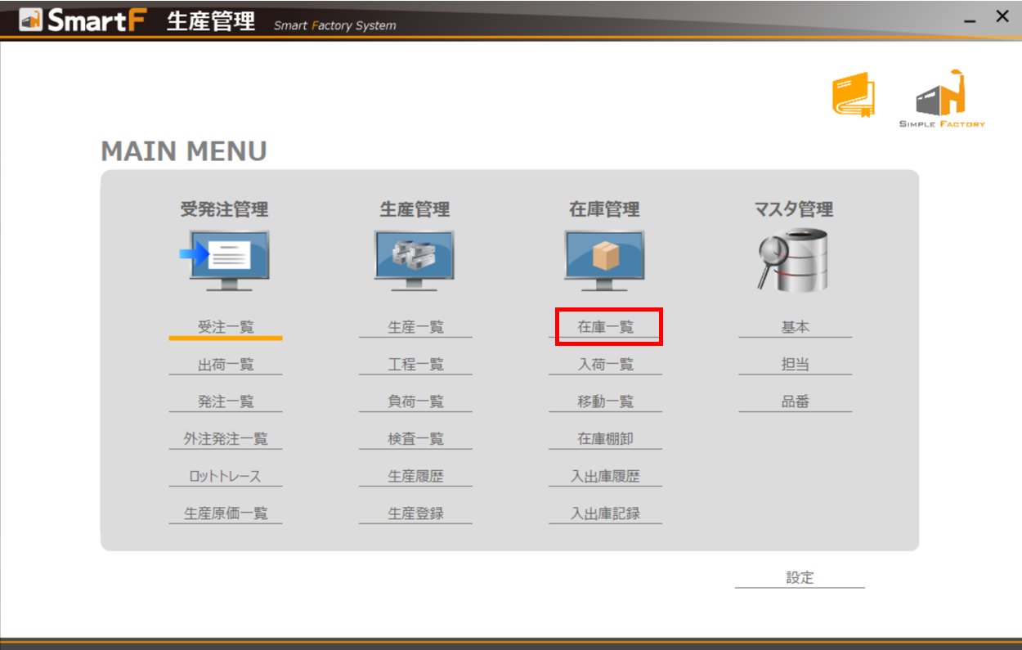
Task: Select 外注発注一覧 menu entry
Action: [x=226, y=439]
